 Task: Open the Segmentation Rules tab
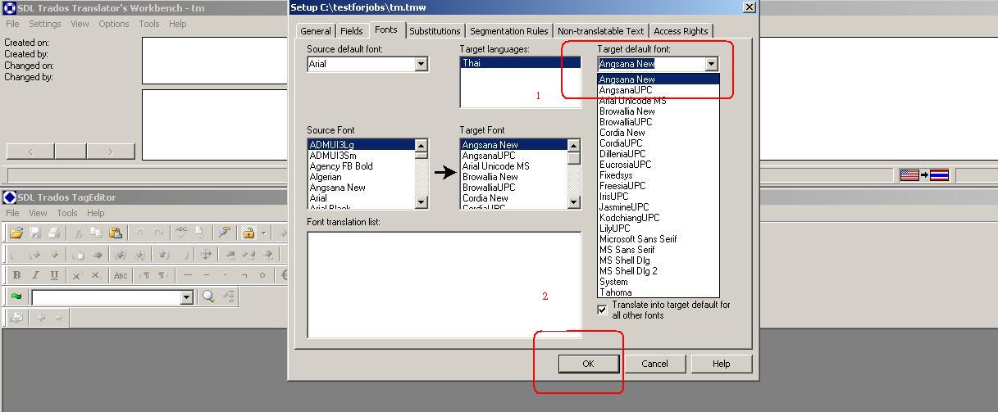508,31
